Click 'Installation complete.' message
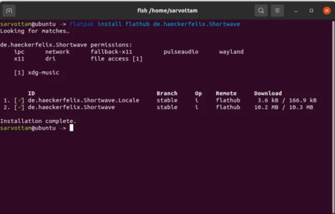Image resolution: width=335 pixels, height=214 pixels. tap(38, 121)
